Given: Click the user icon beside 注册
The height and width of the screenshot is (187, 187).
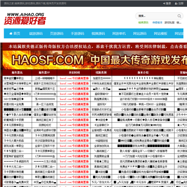Looking at the screenshot, I should 176,3.
